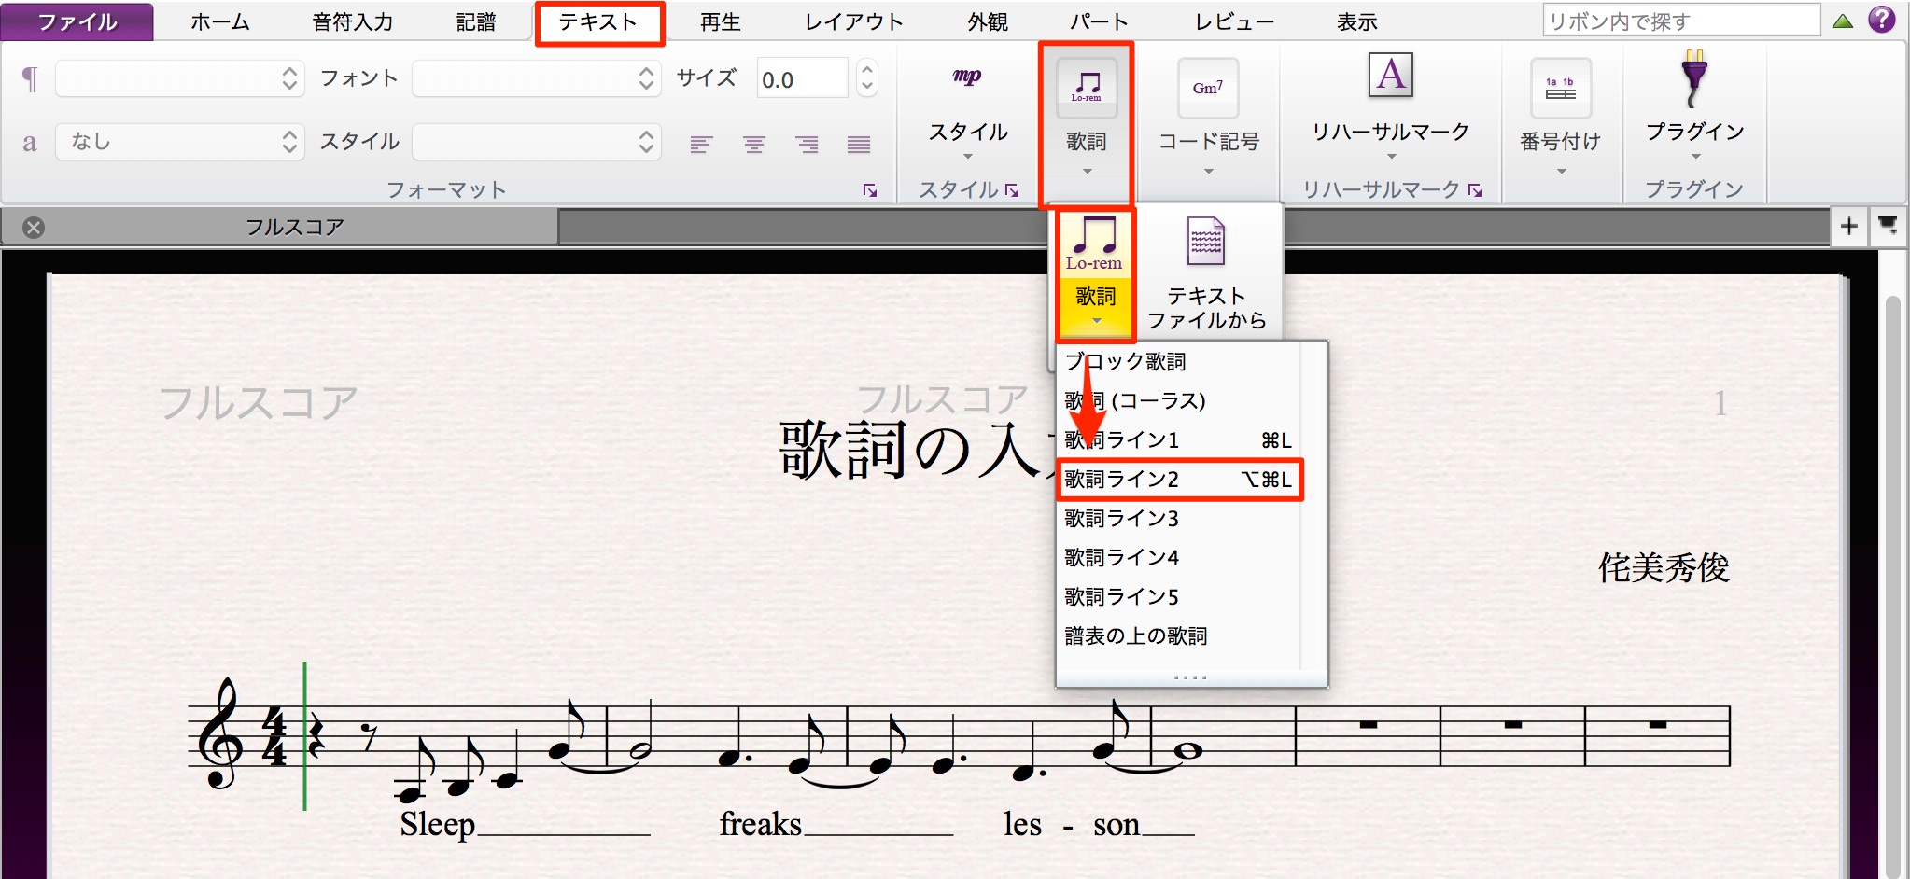Image resolution: width=1910 pixels, height=879 pixels.
Task: Open the フォント font dropdown
Action: 537,78
